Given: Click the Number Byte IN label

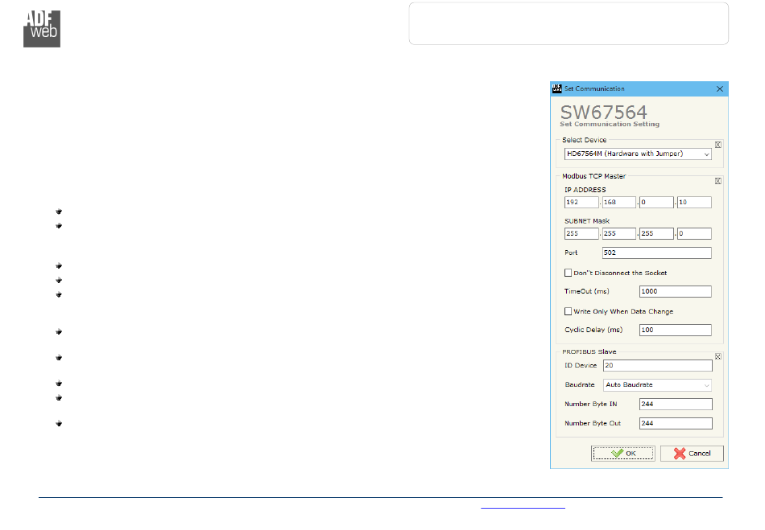Looking at the screenshot, I should pos(591,404).
